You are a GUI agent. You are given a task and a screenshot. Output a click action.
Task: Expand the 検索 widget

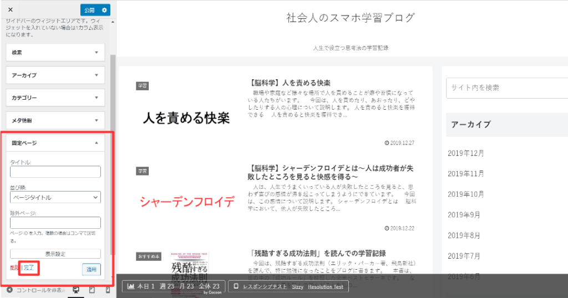pyautogui.click(x=55, y=53)
